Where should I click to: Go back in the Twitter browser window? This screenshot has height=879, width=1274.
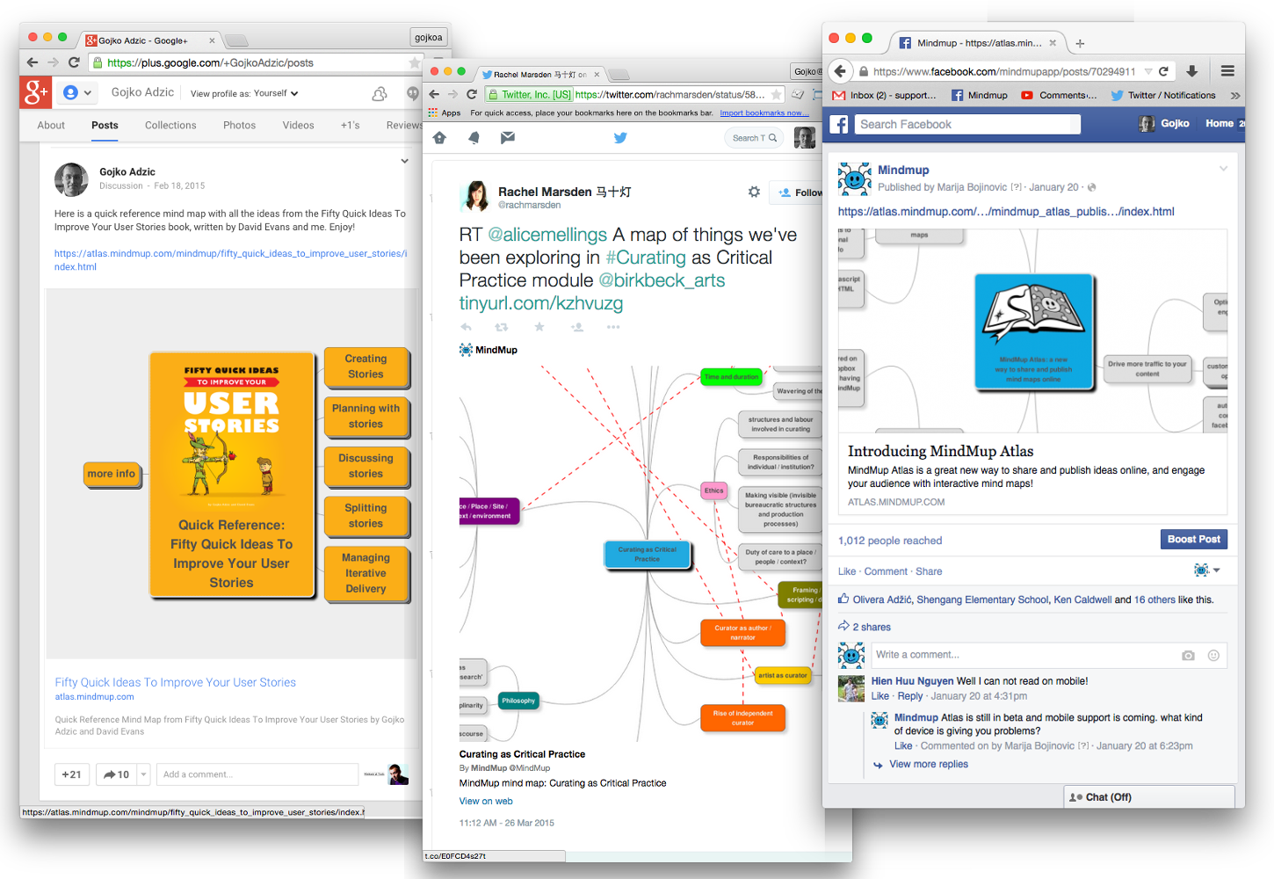434,94
